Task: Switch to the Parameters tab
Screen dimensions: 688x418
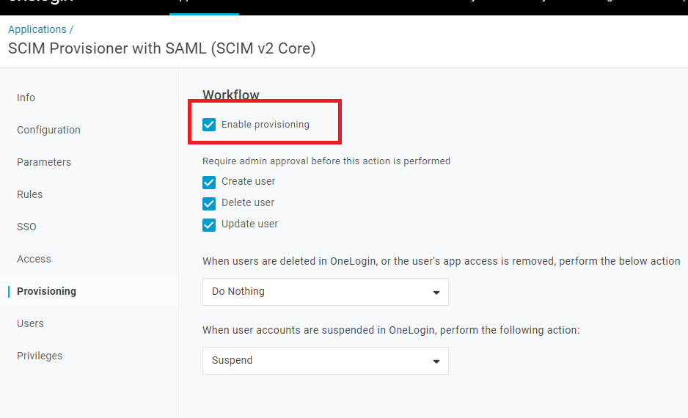Action: tap(44, 162)
